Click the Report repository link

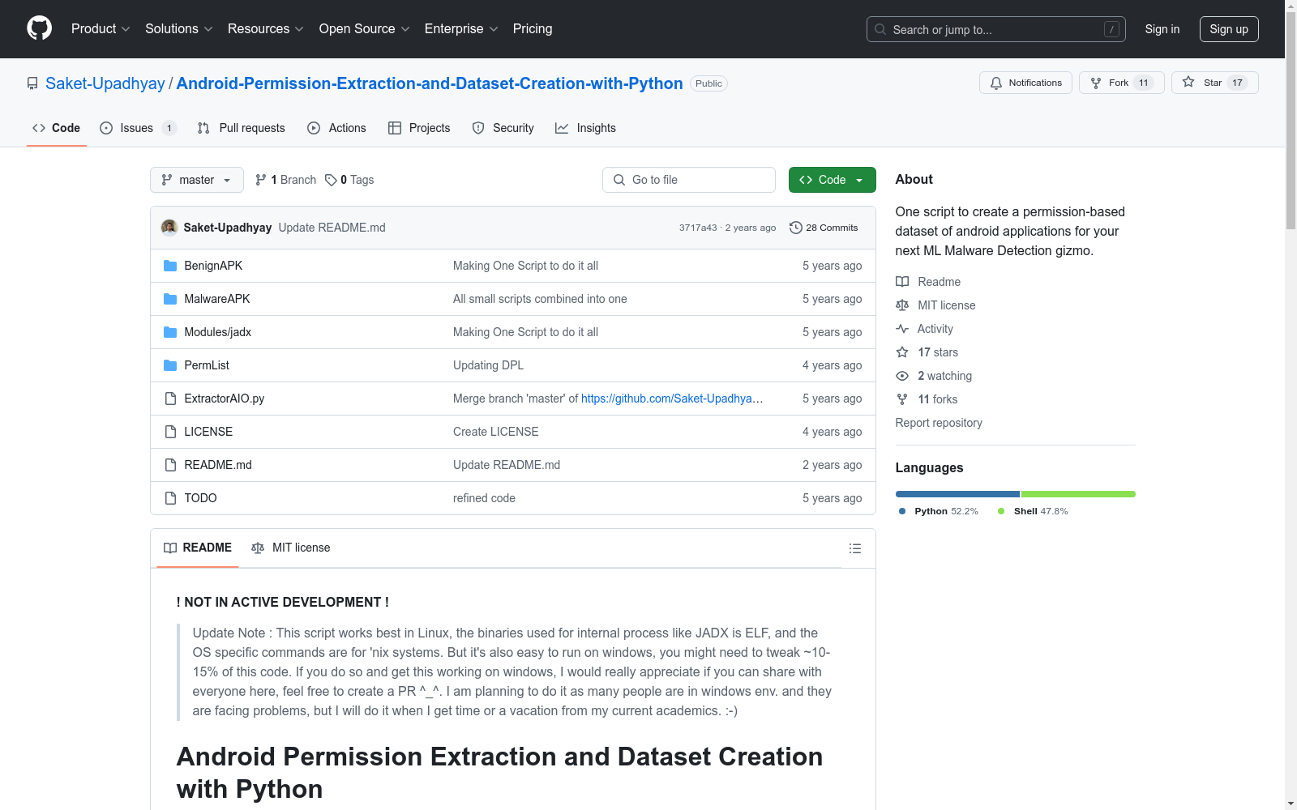939,423
